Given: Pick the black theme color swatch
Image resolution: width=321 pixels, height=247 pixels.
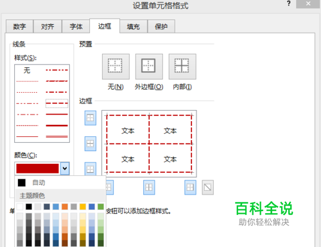Looking at the screenshot, I should [x=29, y=207].
